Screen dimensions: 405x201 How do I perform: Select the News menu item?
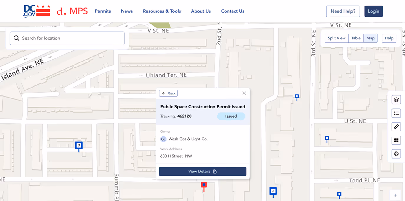point(127,11)
